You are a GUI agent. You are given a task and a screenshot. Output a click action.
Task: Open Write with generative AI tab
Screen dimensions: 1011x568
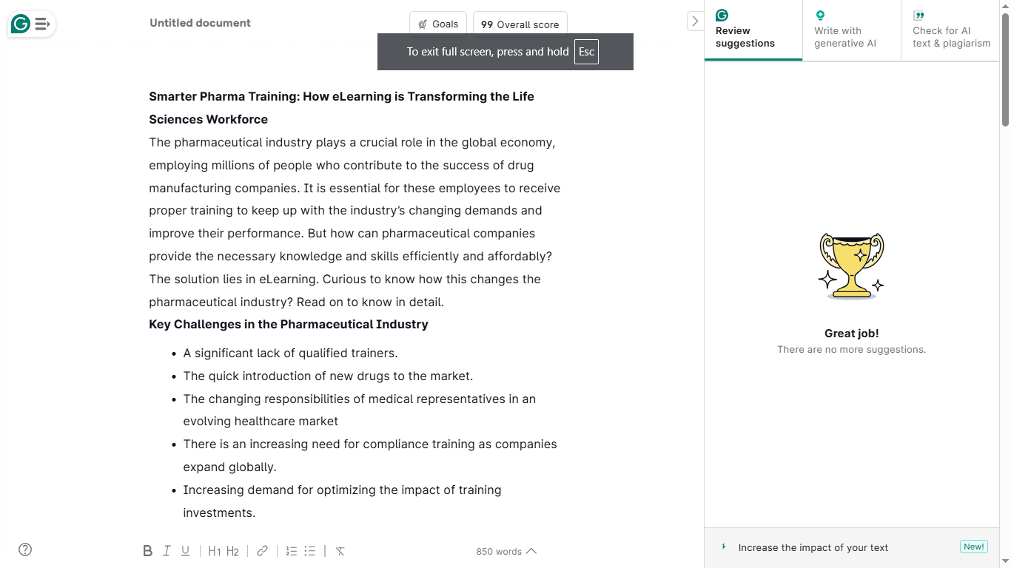pos(852,31)
